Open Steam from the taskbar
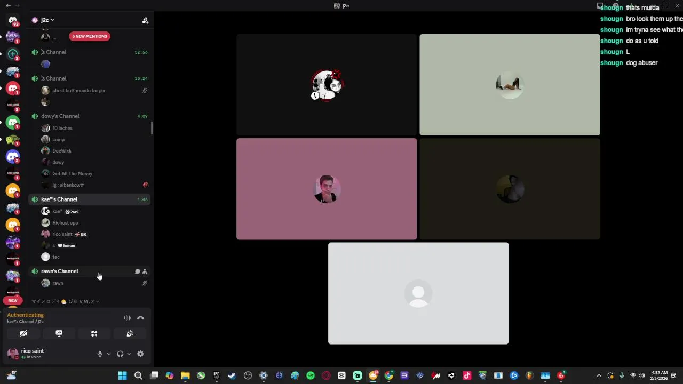Viewport: 683px width, 384px height. pos(232,375)
